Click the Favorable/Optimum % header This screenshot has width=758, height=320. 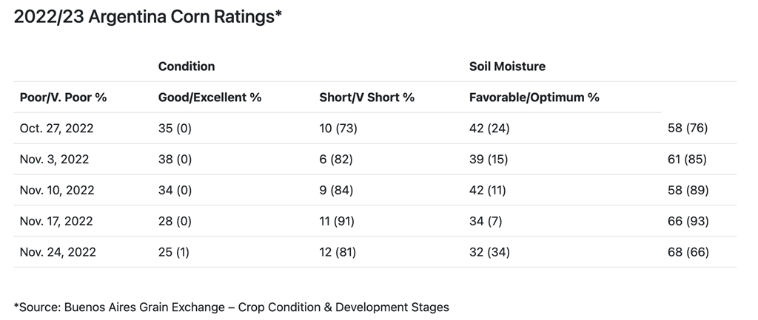point(534,98)
